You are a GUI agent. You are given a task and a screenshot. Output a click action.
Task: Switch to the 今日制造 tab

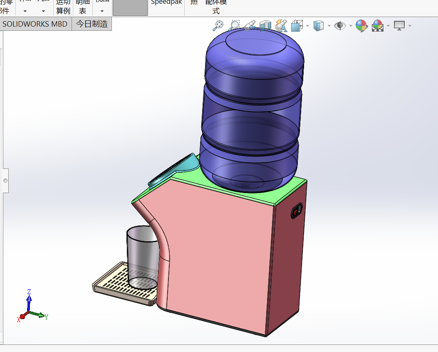pos(92,24)
